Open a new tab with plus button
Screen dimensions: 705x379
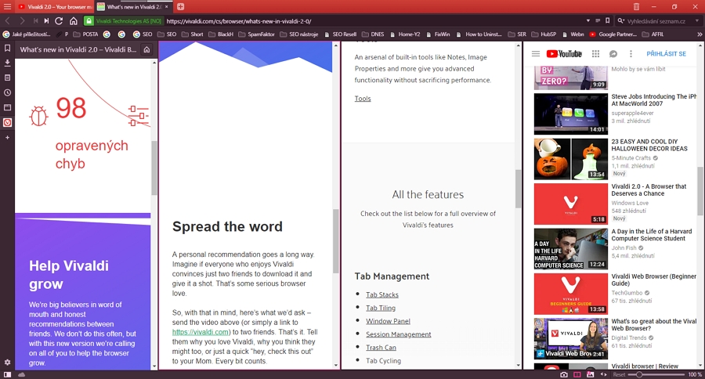(180, 7)
